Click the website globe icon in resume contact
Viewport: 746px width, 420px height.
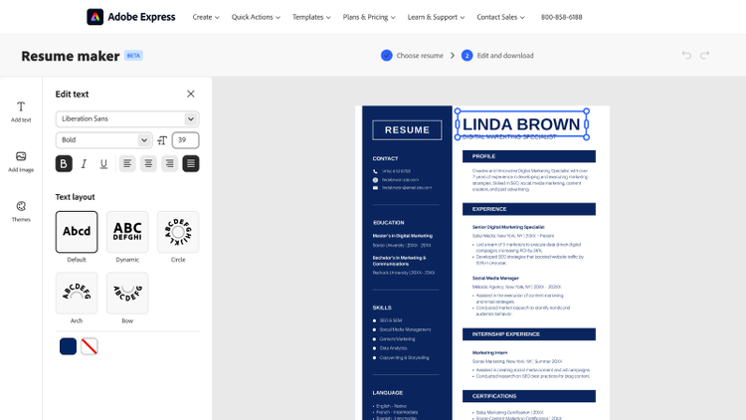375,180
